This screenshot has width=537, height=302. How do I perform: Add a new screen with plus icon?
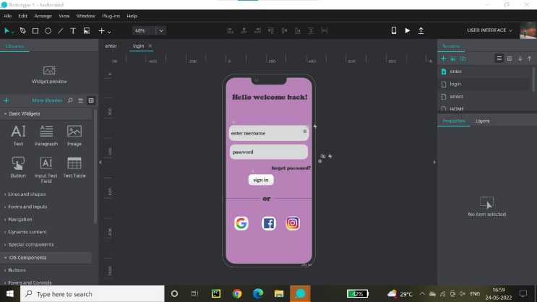[x=443, y=59]
